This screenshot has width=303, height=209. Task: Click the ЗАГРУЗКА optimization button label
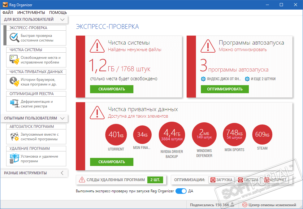[224, 180]
